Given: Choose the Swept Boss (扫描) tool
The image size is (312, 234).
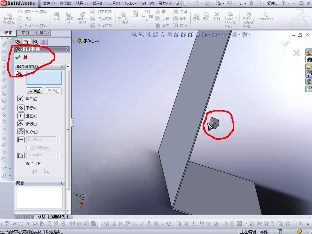Looking at the screenshot, I should (x=25, y=19).
